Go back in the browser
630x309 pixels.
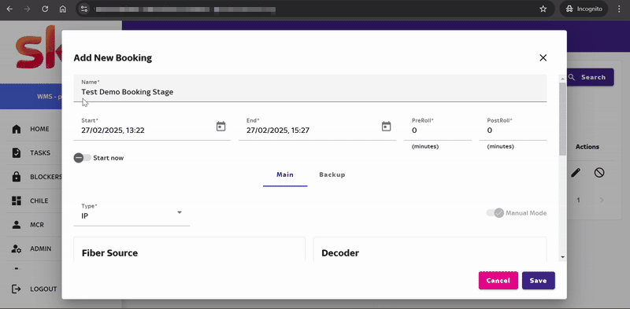point(9,9)
